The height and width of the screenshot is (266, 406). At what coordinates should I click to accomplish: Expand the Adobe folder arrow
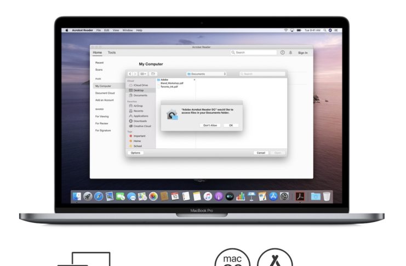195,80
